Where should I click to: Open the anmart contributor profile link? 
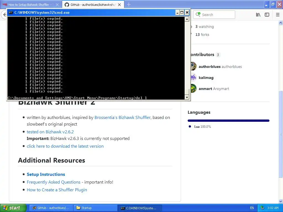pos(214,89)
